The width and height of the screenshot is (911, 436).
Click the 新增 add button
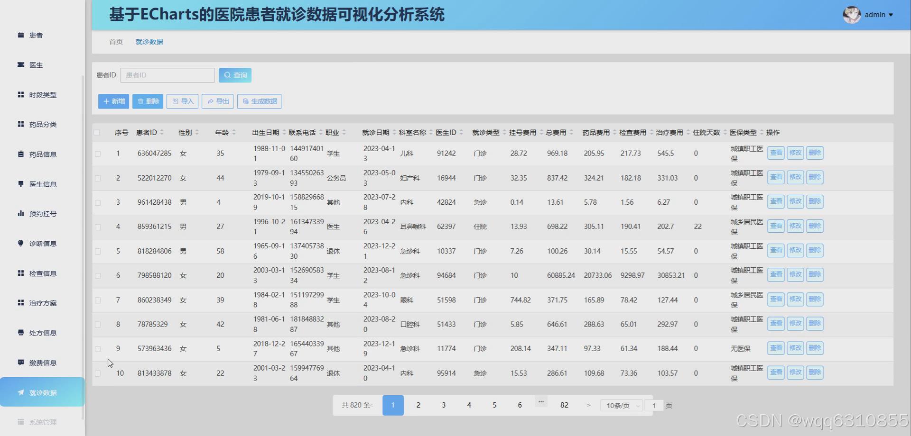(113, 101)
